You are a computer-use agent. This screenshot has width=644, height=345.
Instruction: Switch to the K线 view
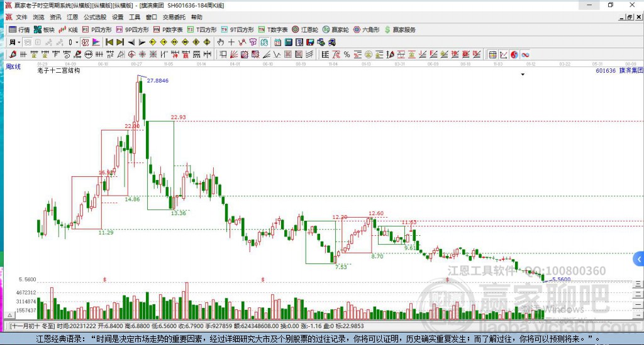(x=68, y=29)
